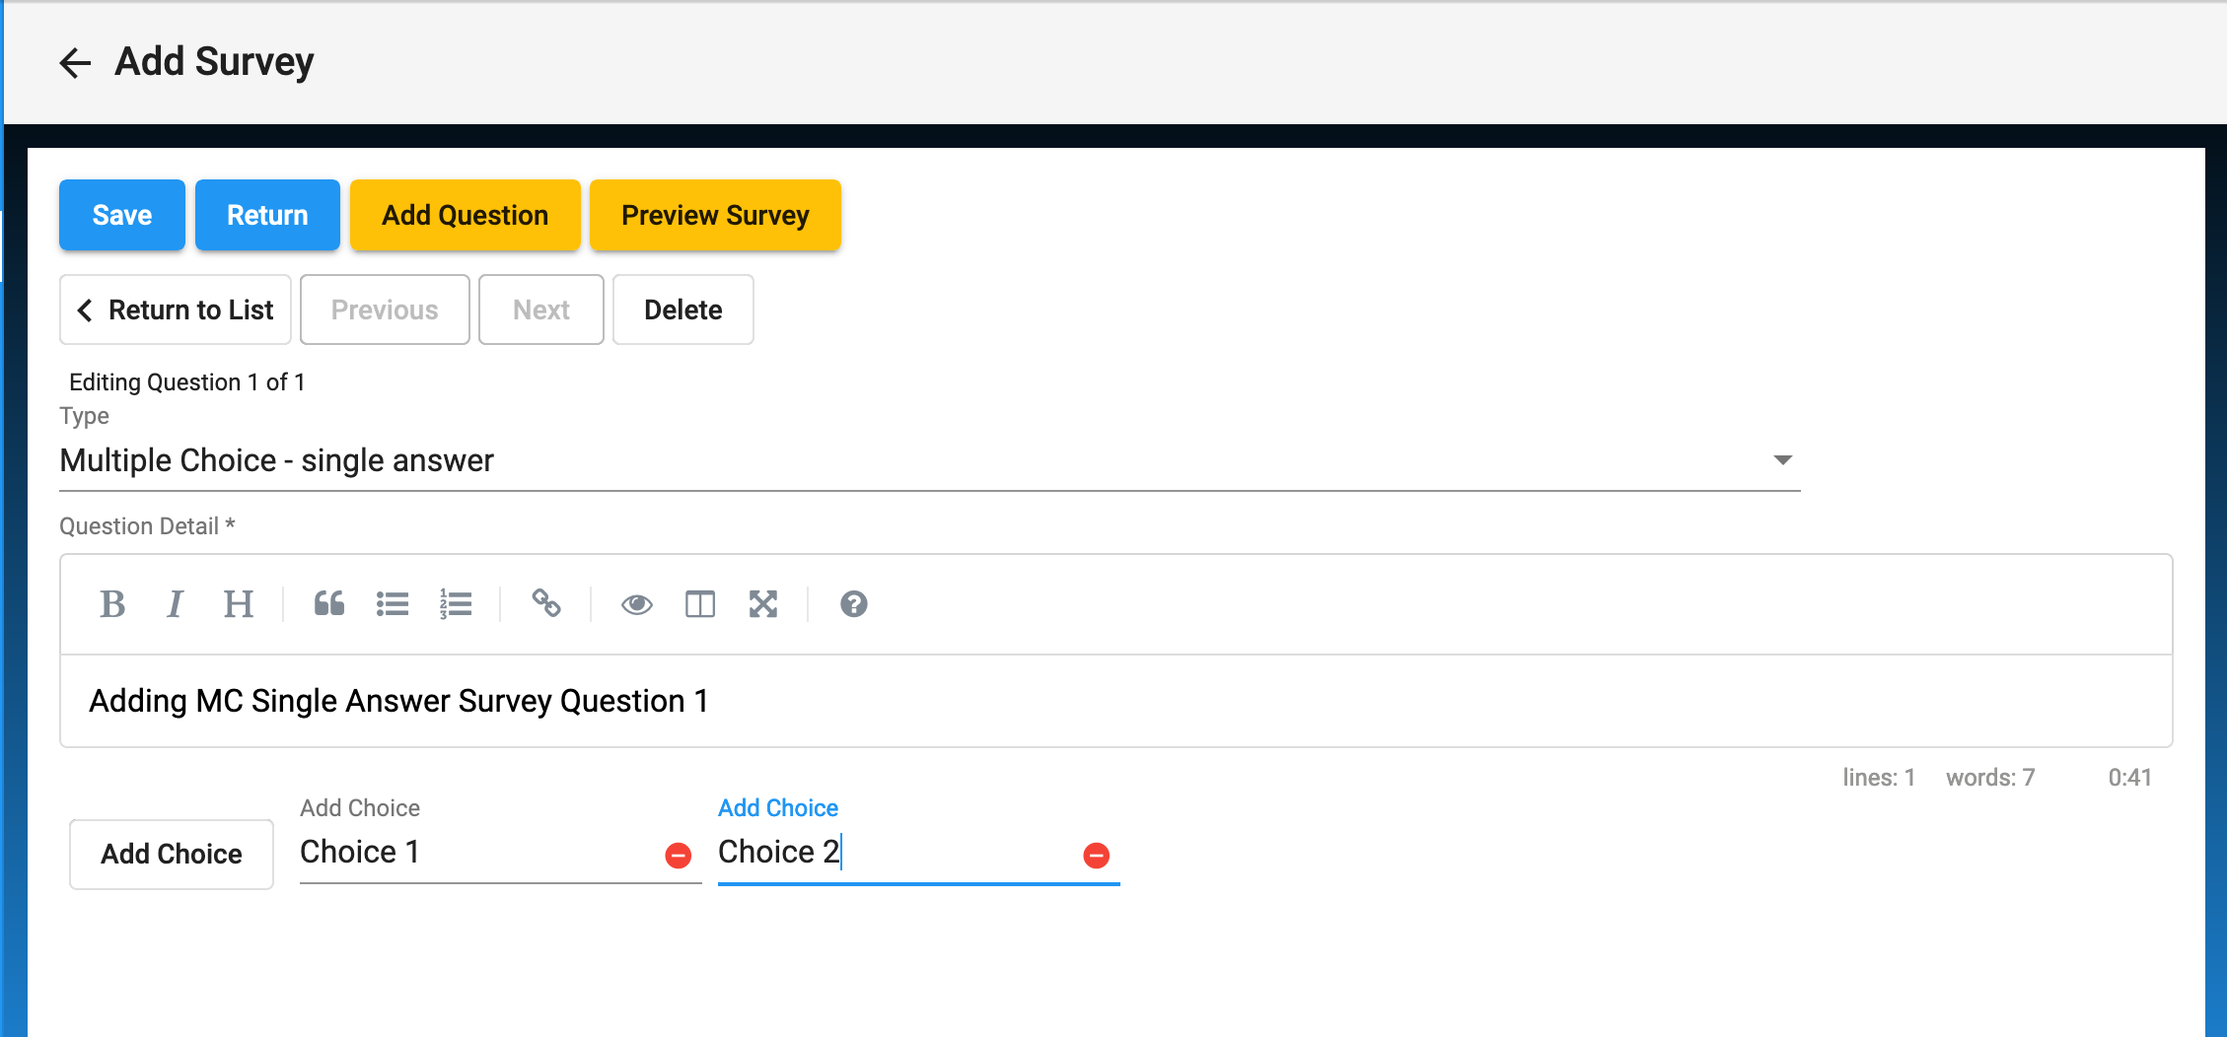Screen dimensions: 2227x1037
Task: Toggle bold formatting in the editor
Action: 112,604
